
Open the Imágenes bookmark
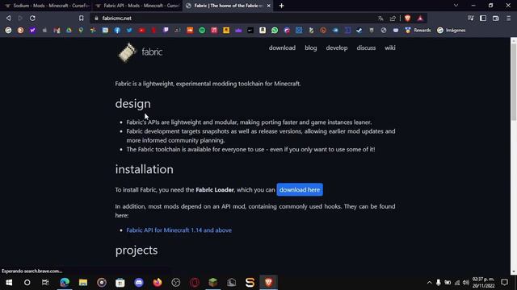tap(451, 31)
